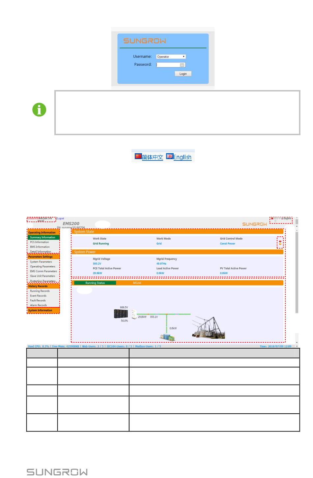The width and height of the screenshot is (313, 478).
Task: Open Protection Parameters page
Action: 43,281
